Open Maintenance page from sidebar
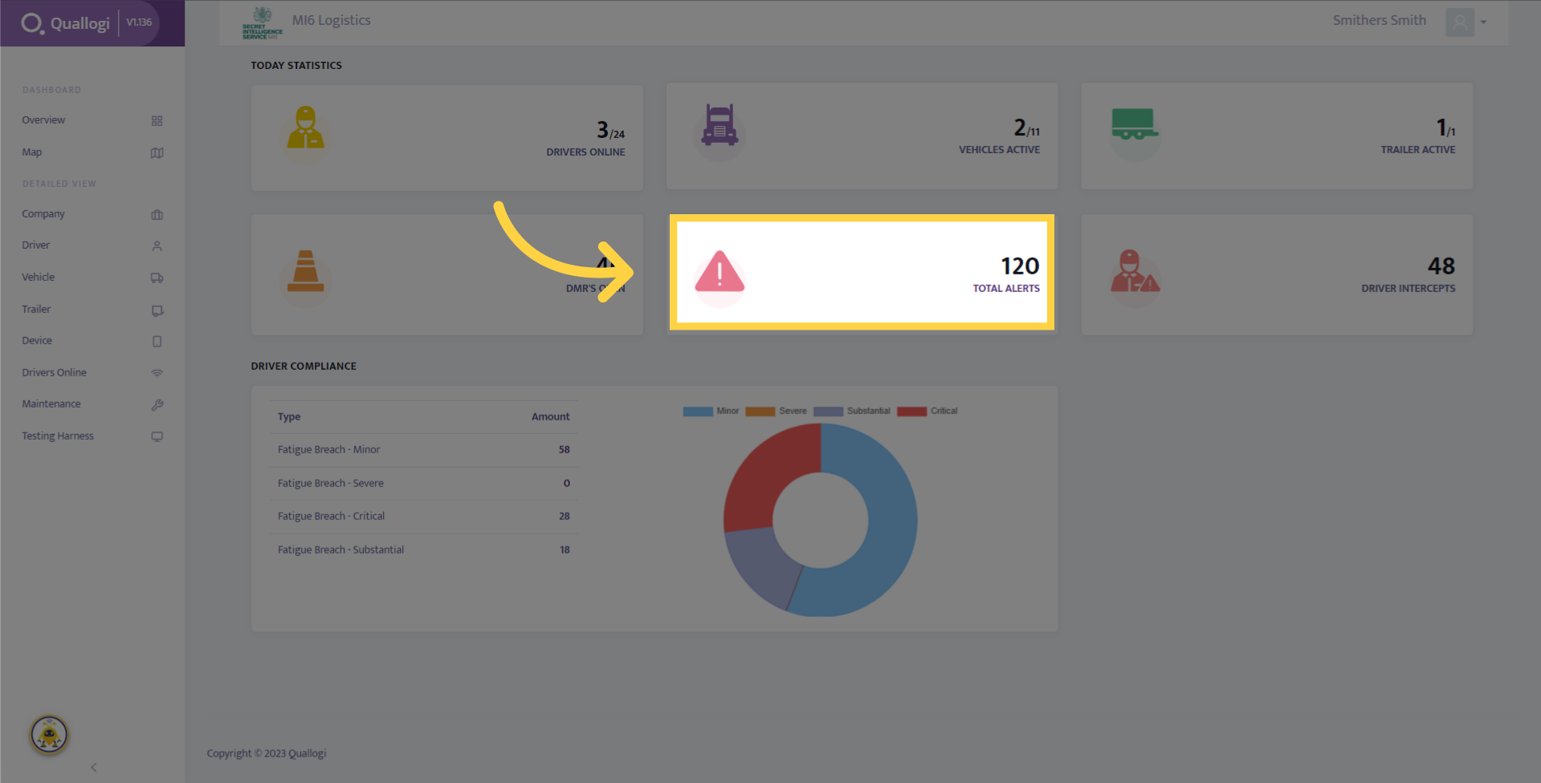The width and height of the screenshot is (1541, 783). (51, 404)
